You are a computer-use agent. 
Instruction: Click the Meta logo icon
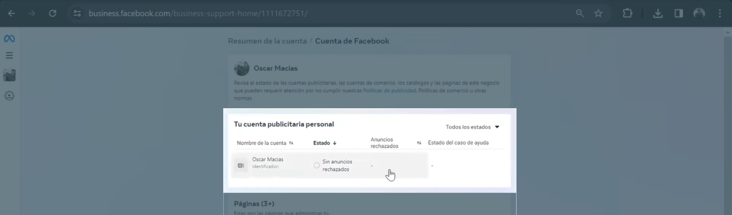tap(9, 39)
